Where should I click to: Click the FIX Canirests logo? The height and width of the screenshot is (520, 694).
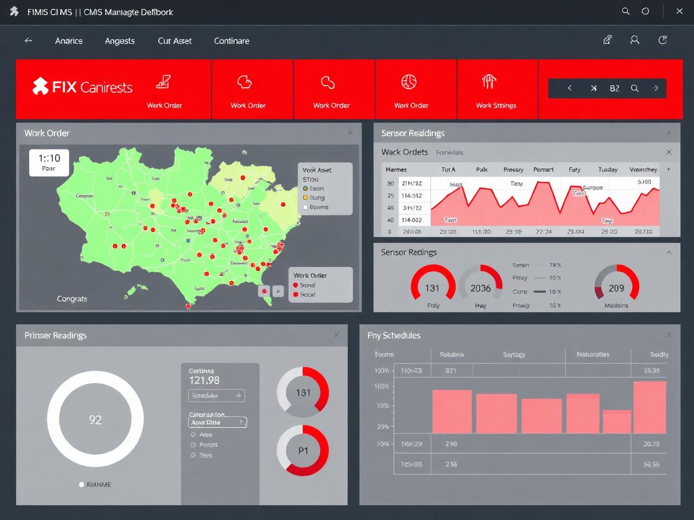click(82, 87)
